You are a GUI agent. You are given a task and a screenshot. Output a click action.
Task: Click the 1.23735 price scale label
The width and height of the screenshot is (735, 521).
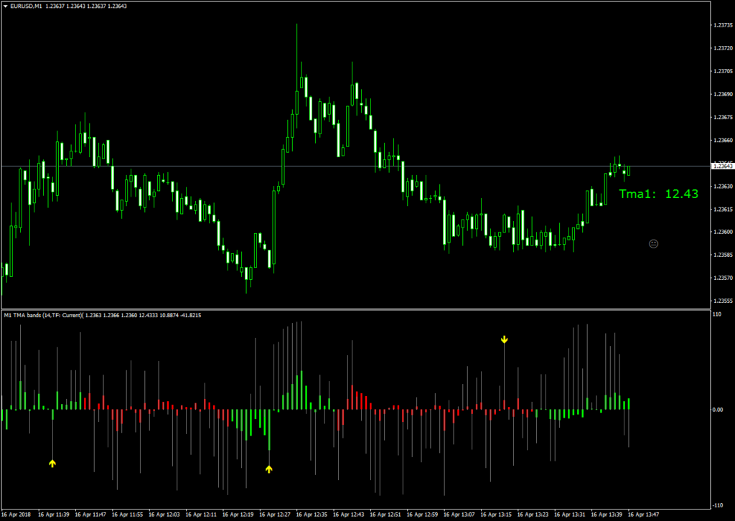pyautogui.click(x=721, y=25)
